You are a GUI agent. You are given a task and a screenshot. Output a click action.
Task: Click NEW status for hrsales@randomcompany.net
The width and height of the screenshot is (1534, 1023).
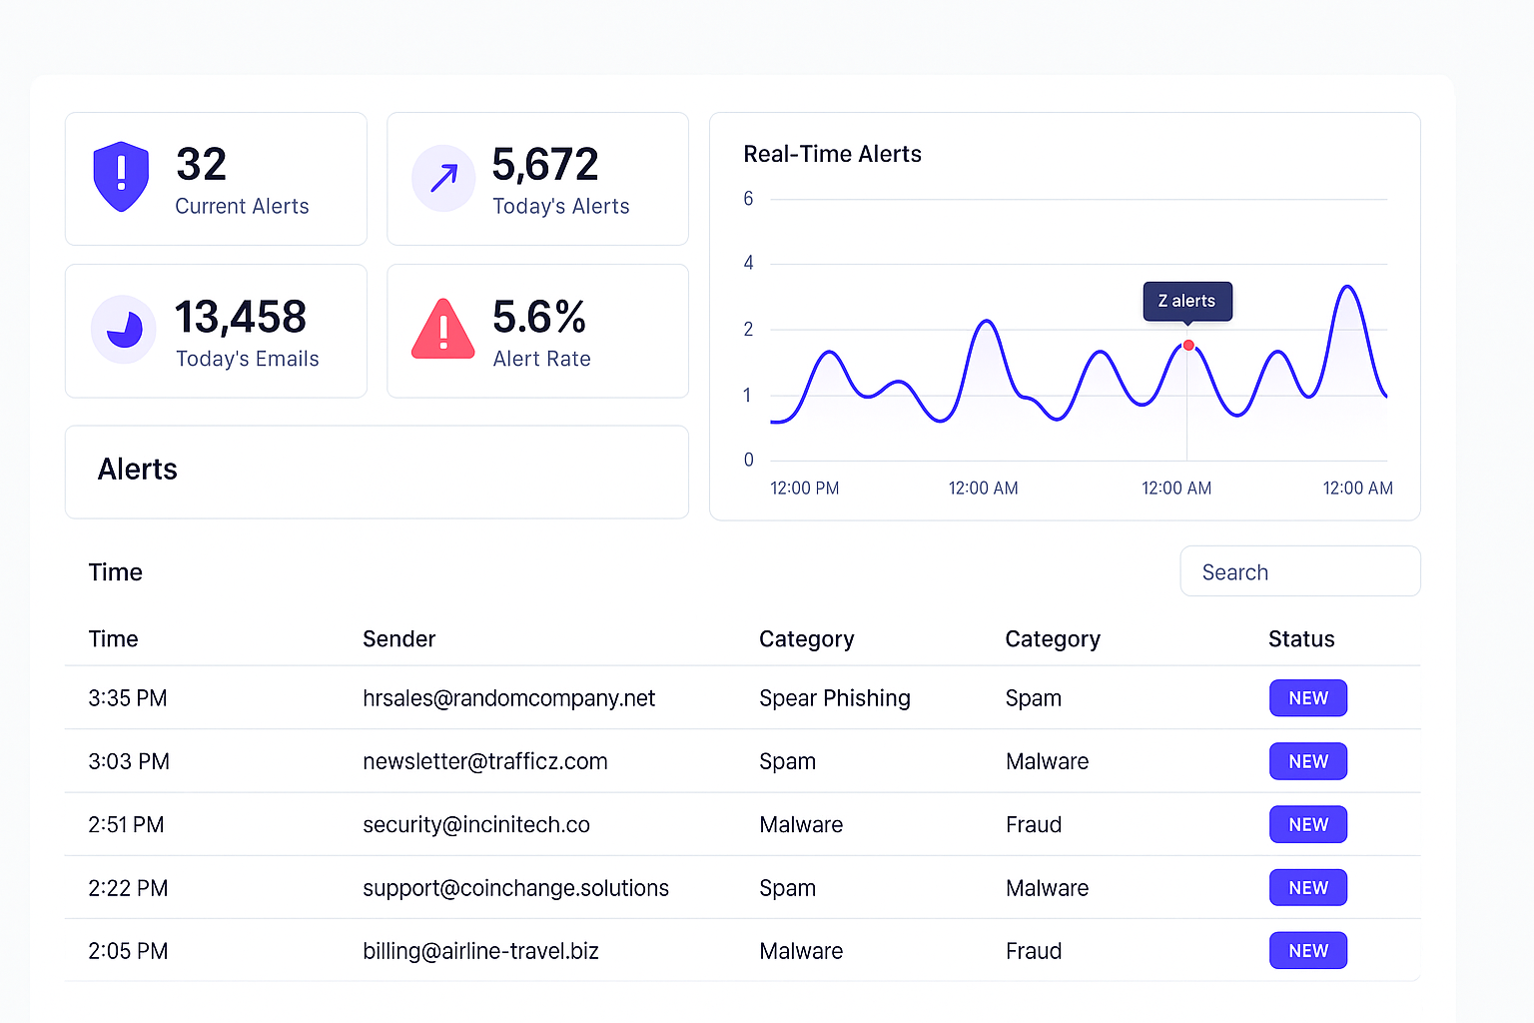click(1307, 698)
